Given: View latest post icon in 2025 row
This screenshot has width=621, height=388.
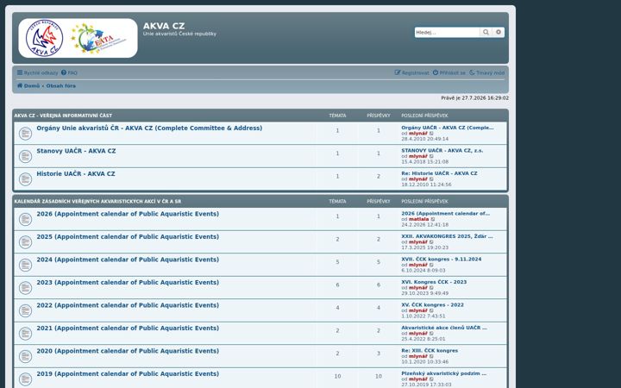Looking at the screenshot, I should [x=431, y=242].
